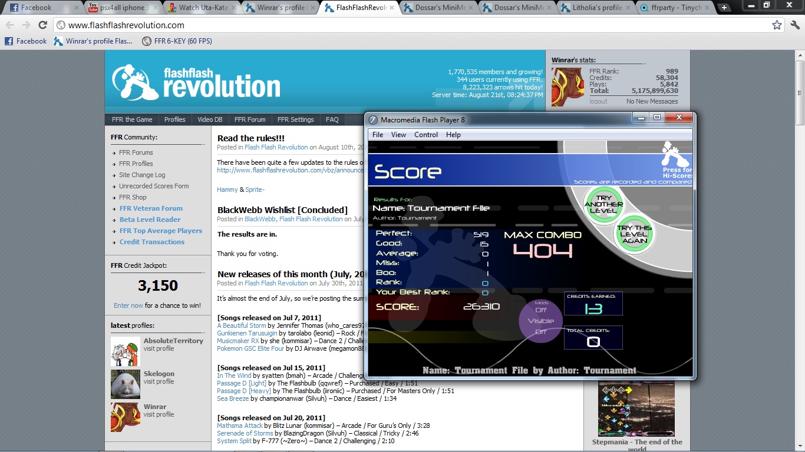Viewport: 805px width, 452px height.
Task: Click the browser Forward arrow
Action: [x=26, y=25]
